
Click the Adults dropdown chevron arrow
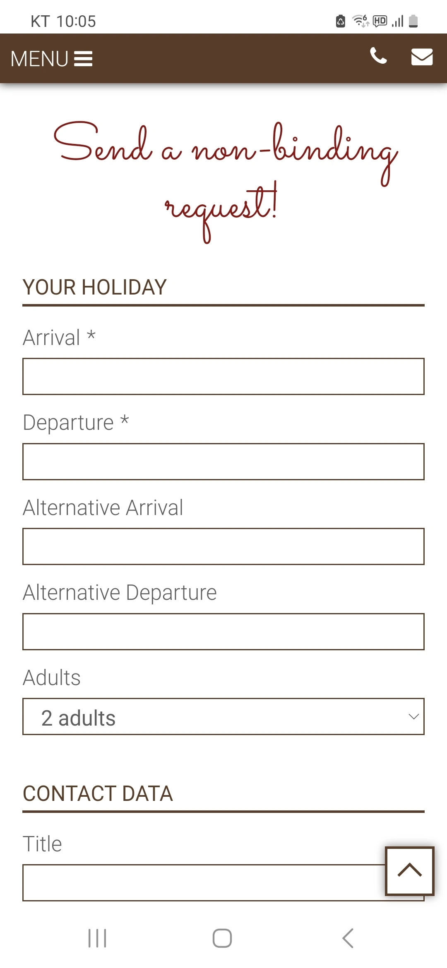pyautogui.click(x=413, y=716)
